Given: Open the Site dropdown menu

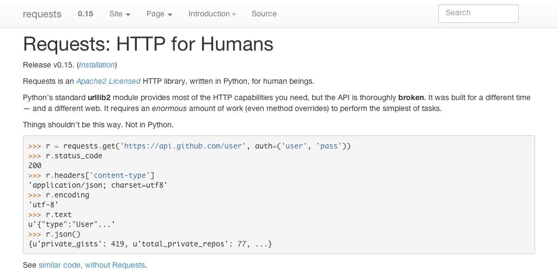Looking at the screenshot, I should (x=119, y=14).
